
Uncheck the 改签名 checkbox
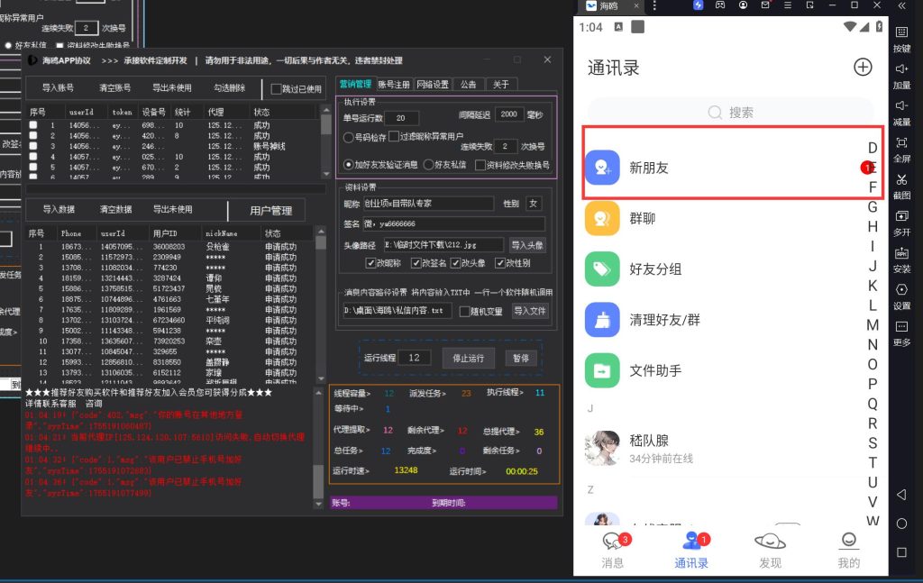point(416,263)
